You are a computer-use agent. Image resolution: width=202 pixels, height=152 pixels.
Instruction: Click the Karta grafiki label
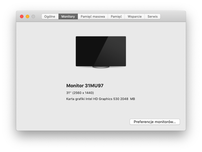point(75,99)
